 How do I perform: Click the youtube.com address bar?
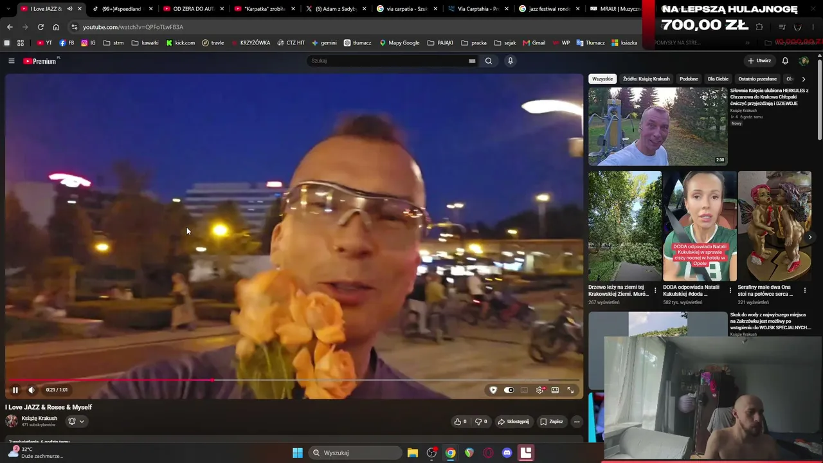pos(132,27)
